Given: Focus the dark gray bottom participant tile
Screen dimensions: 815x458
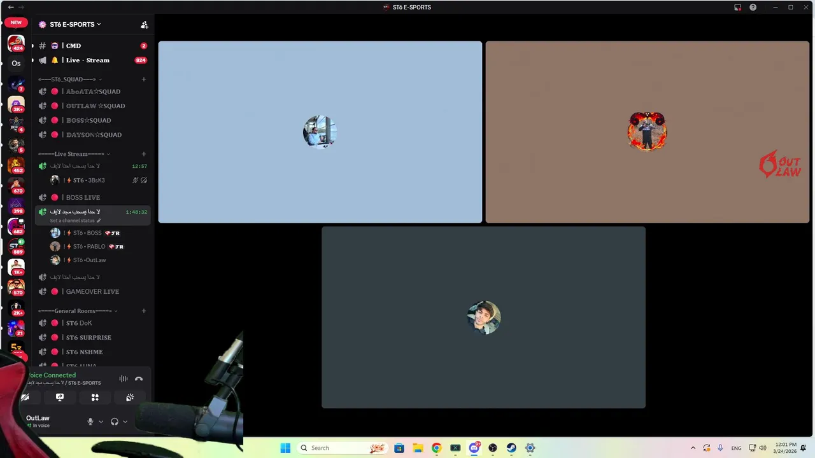Looking at the screenshot, I should click(484, 317).
